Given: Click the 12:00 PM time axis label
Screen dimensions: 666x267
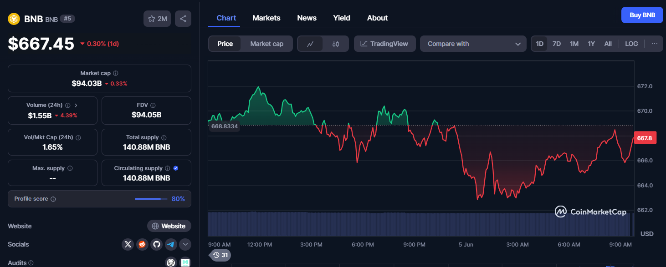Looking at the screenshot, I should [260, 245].
